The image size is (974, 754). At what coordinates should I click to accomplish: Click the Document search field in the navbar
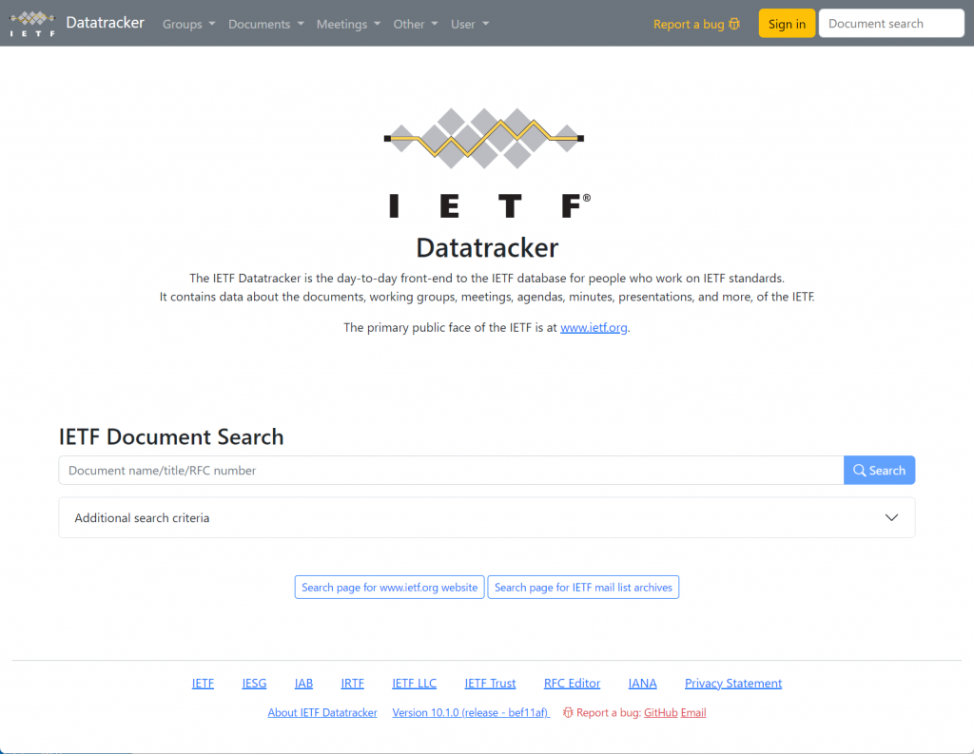[x=890, y=23]
